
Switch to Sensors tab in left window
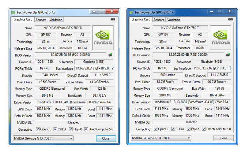41,20
